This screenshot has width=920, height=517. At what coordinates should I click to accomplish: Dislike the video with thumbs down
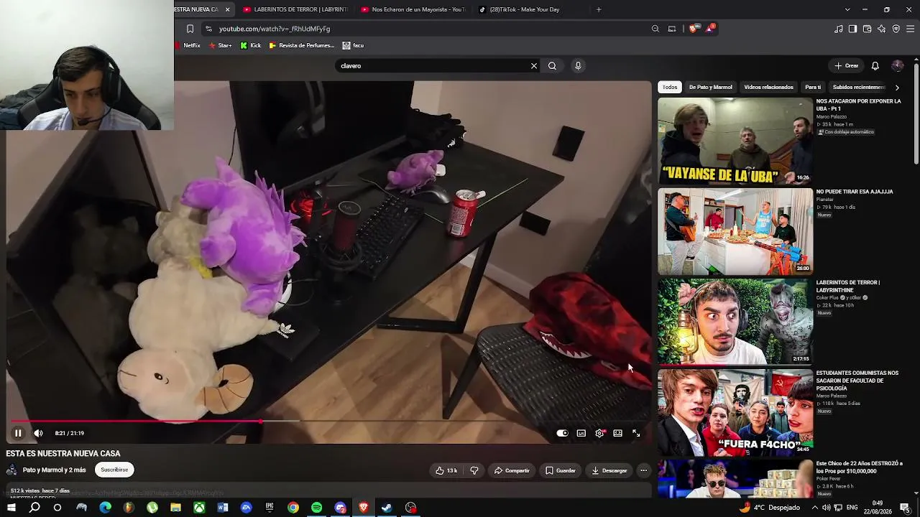coord(474,470)
